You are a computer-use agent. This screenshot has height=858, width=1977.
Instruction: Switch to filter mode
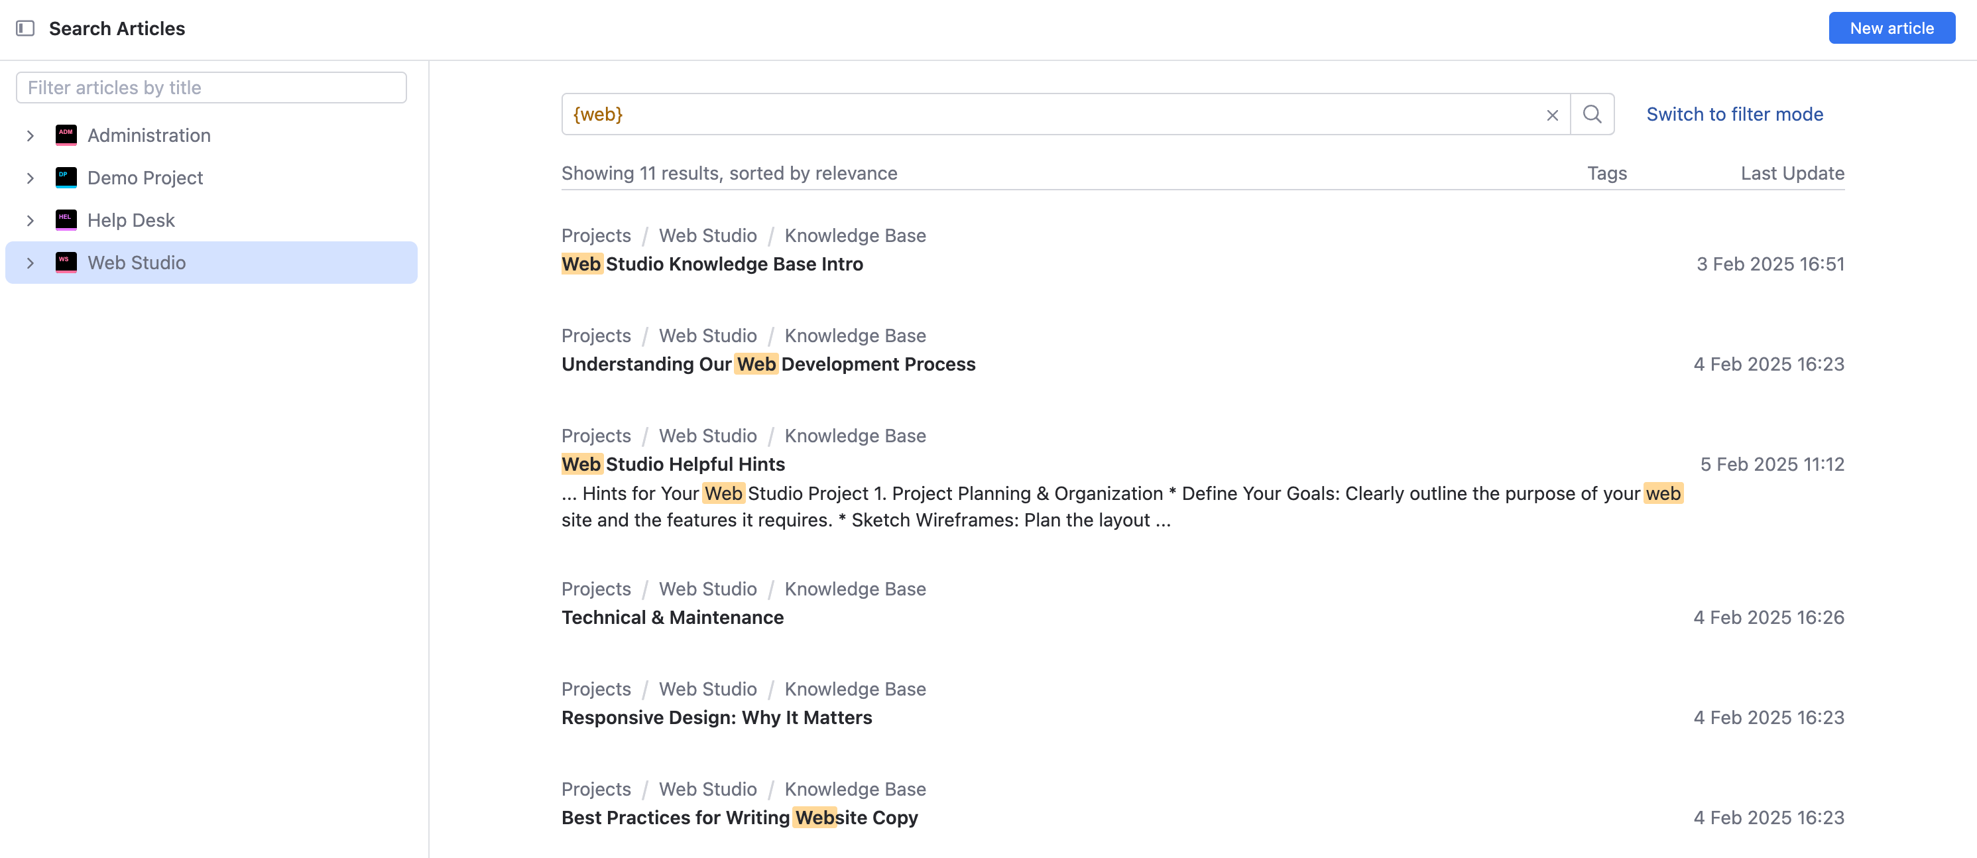1734,114
